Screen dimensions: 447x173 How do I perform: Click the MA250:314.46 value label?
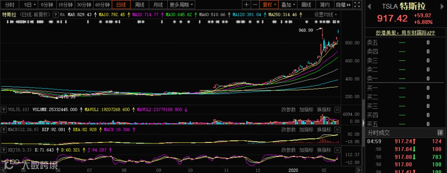(x=283, y=14)
